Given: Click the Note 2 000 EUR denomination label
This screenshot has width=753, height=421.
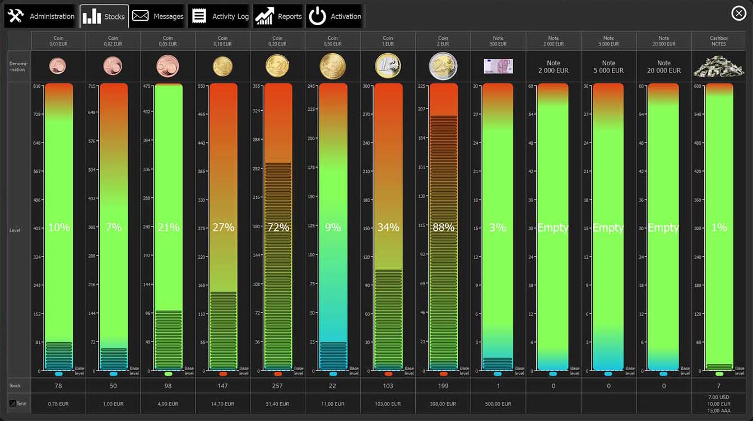Looking at the screenshot, I should 553,67.
